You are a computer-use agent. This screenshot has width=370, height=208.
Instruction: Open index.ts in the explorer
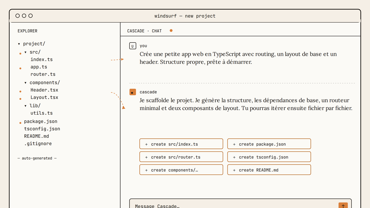tap(42, 59)
